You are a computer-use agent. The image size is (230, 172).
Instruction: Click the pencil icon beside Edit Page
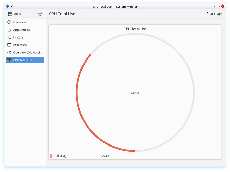[206, 14]
